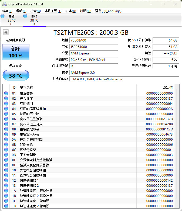Click the ID column header
This screenshot has width=182, height=211.
point(14,88)
